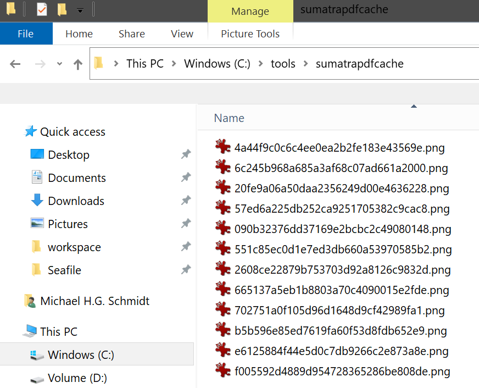This screenshot has width=479, height=388.
Task: Open the File menu
Action: point(26,34)
